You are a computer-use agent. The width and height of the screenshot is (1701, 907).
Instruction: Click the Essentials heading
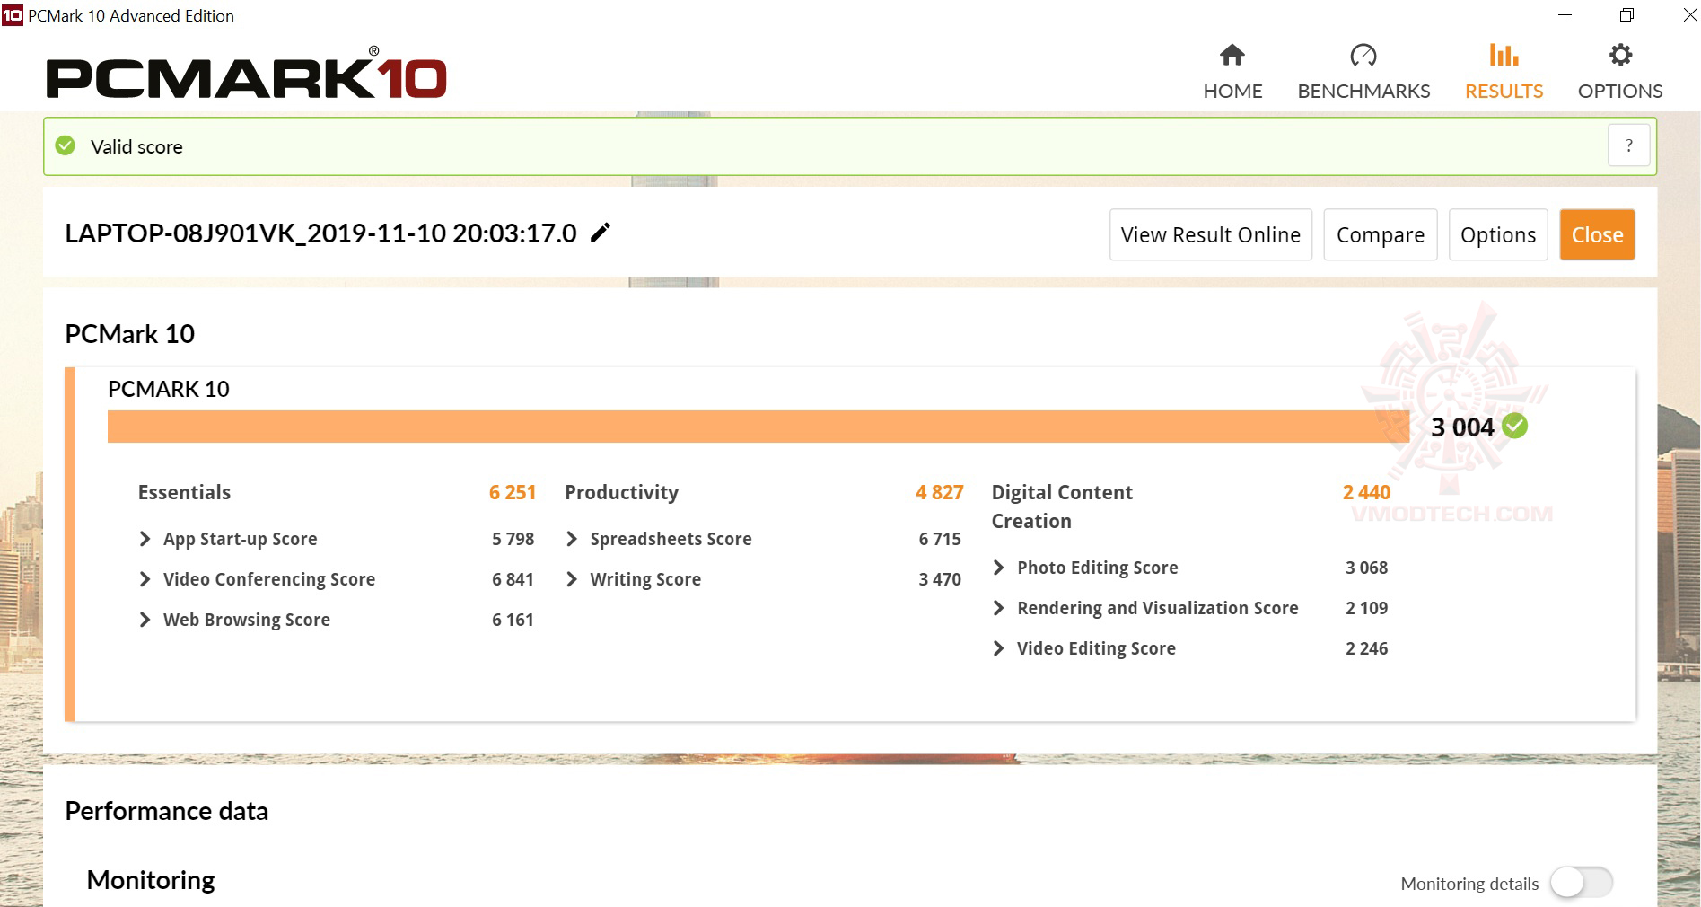tap(184, 492)
